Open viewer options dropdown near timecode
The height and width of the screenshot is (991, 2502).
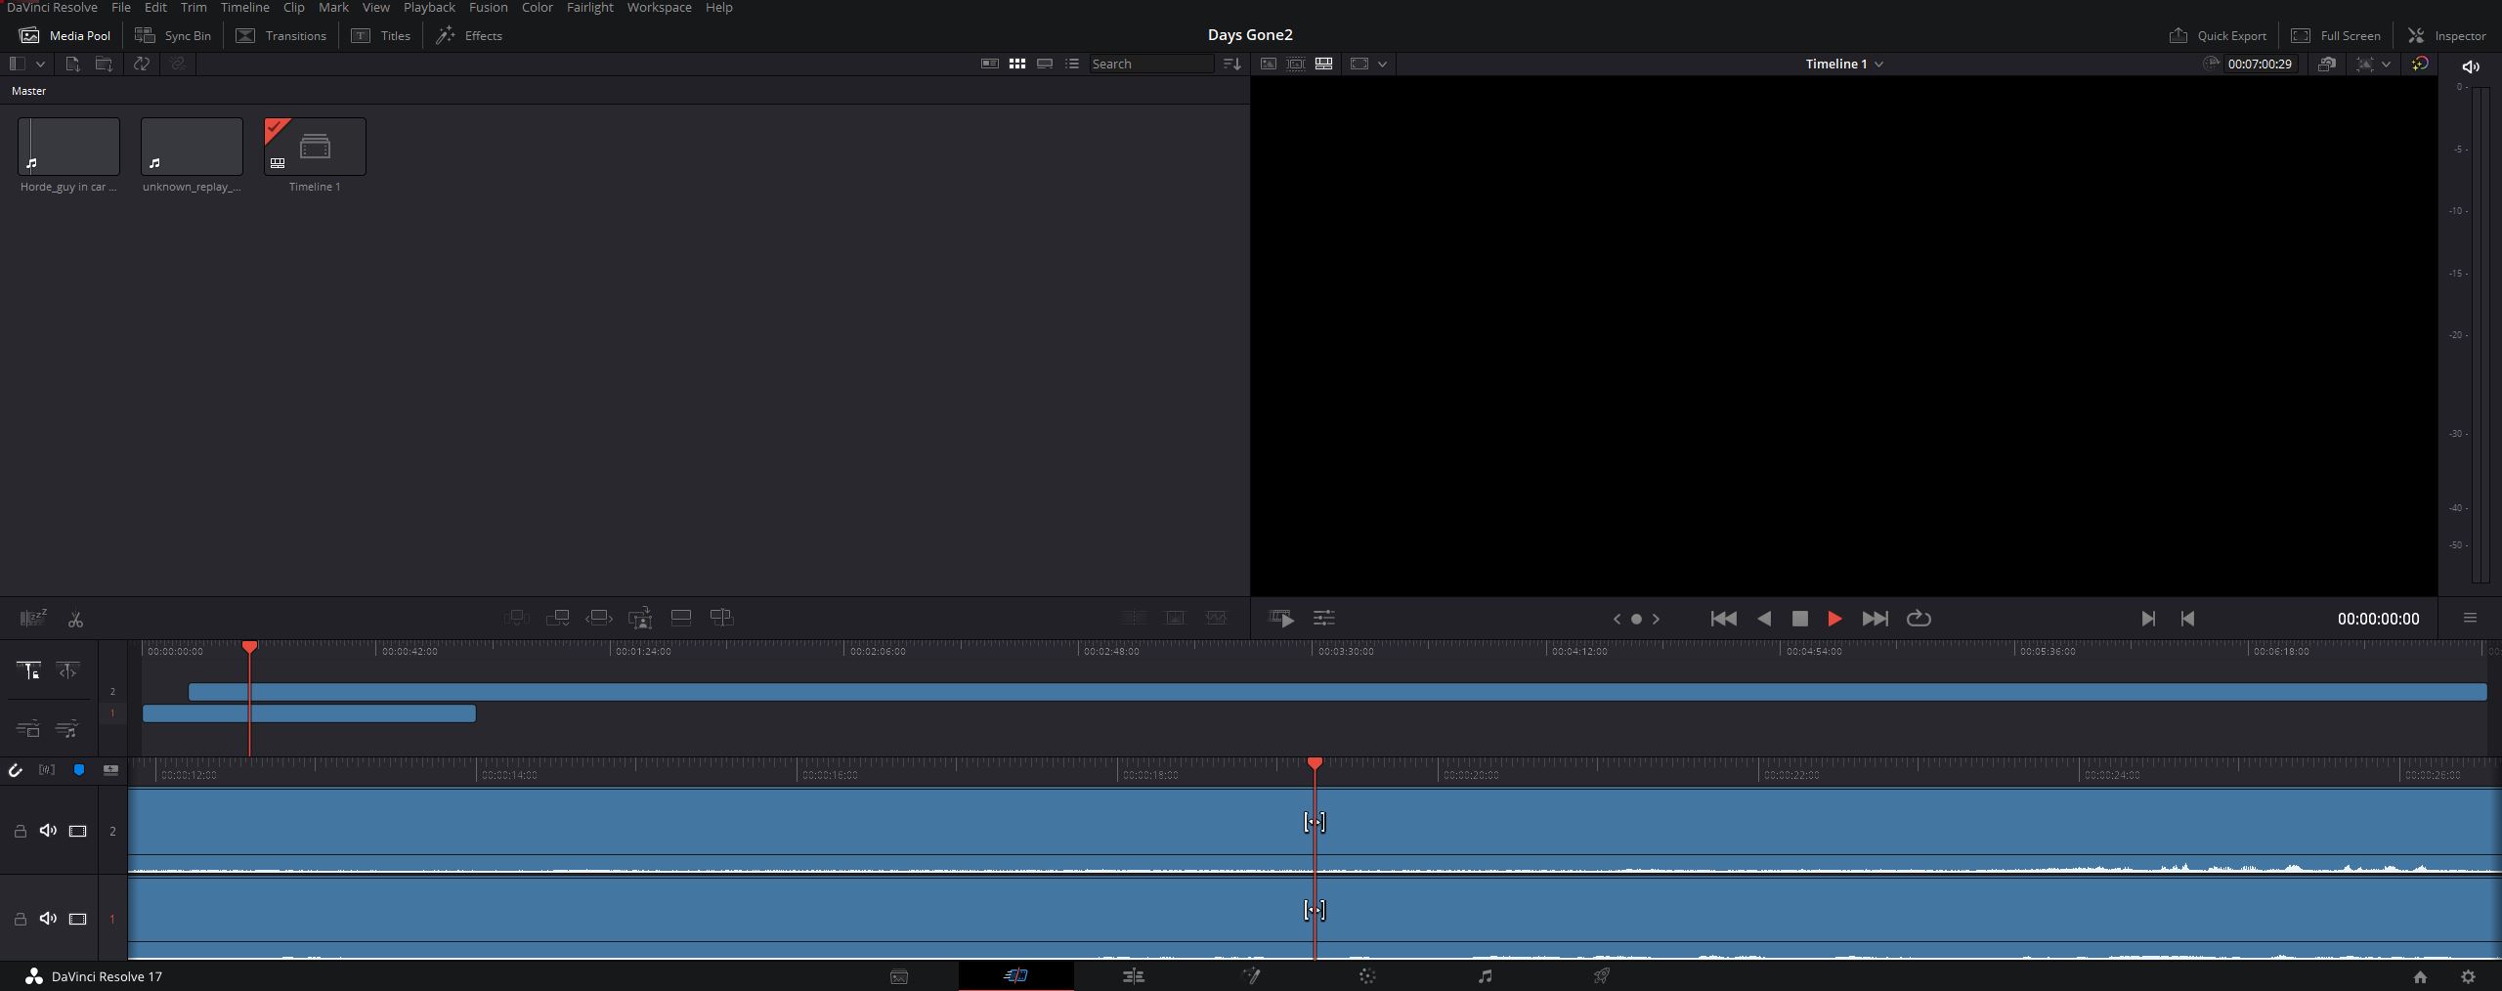(2386, 64)
